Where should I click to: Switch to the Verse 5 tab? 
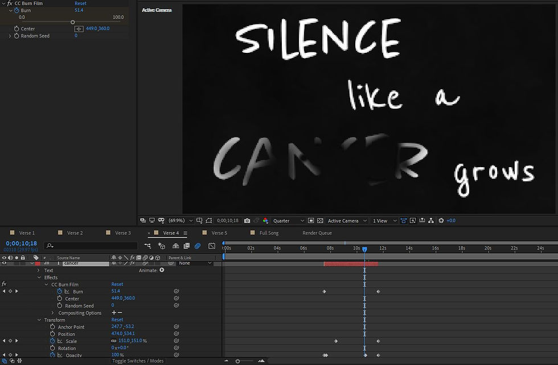pyautogui.click(x=219, y=233)
